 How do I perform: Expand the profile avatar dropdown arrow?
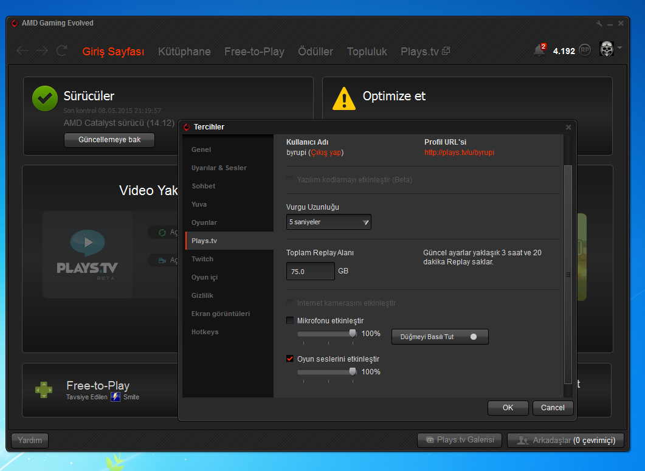[x=619, y=48]
